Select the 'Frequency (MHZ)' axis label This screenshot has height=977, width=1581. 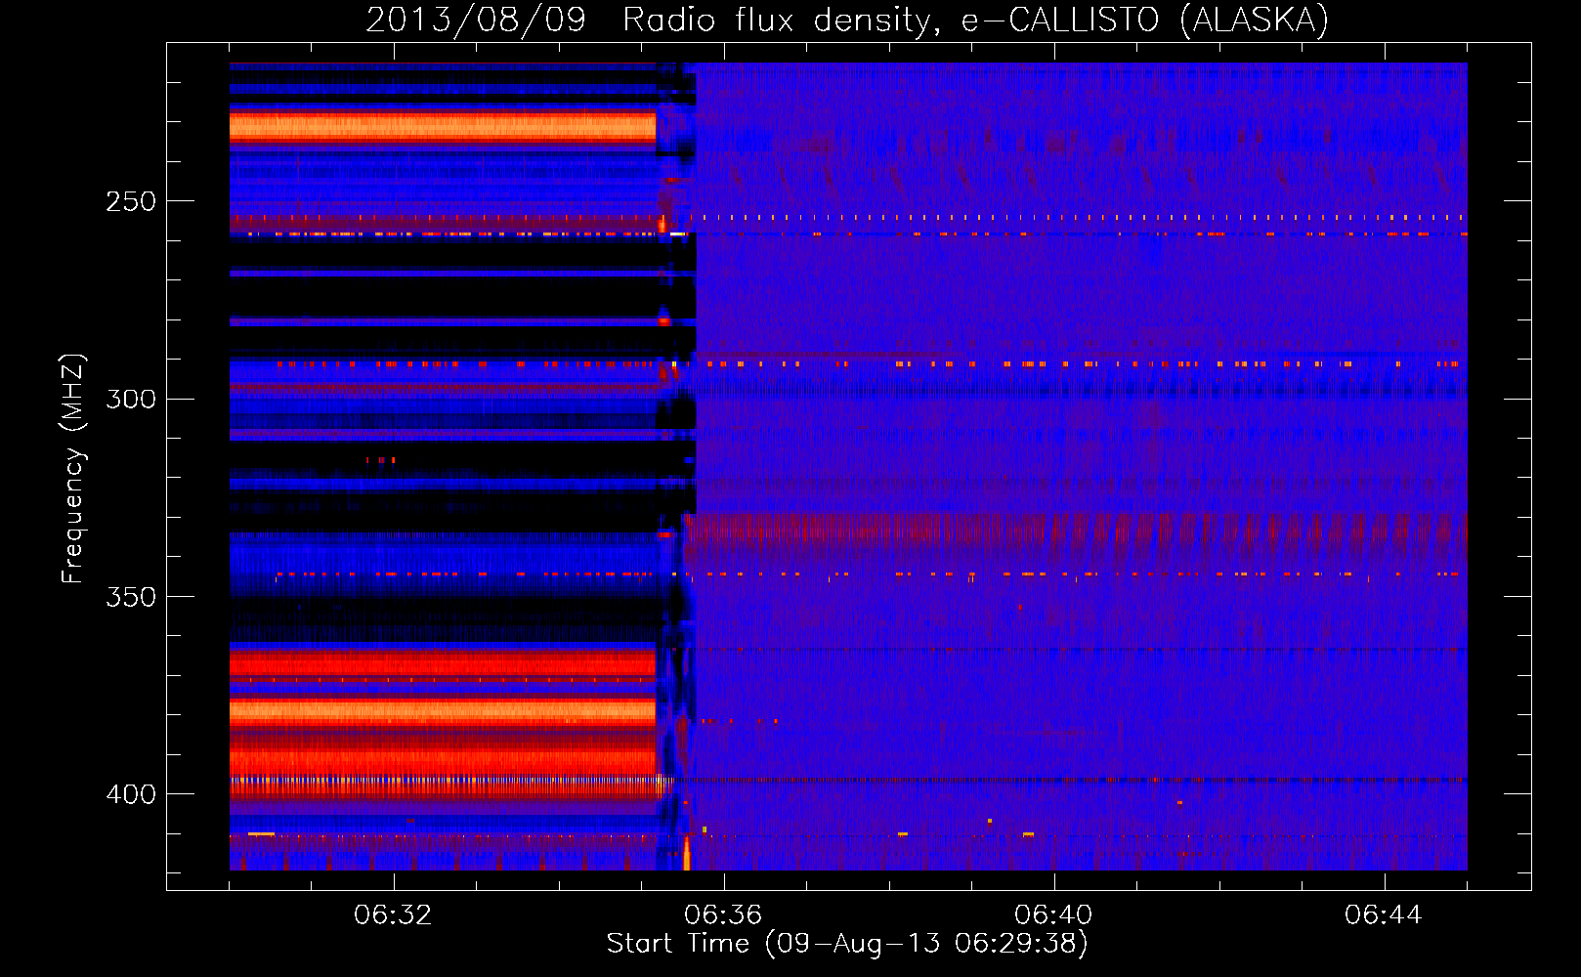tap(73, 469)
